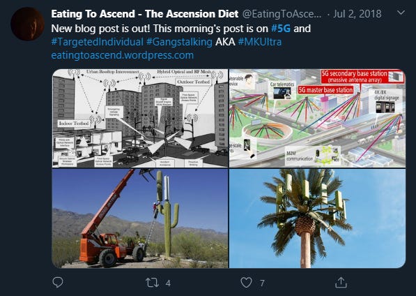Open the #5G hashtag link
This screenshot has width=416, height=296.
(281, 29)
